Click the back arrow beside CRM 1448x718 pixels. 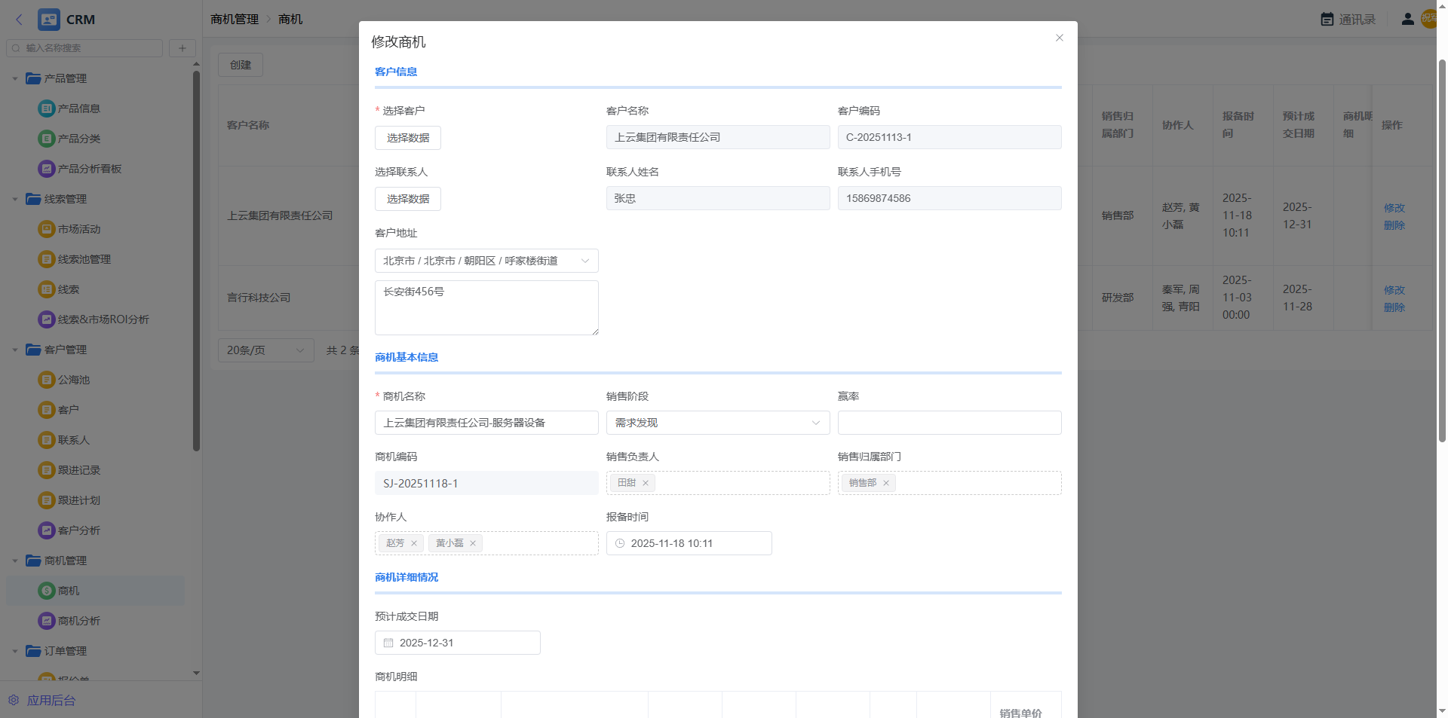pos(20,20)
